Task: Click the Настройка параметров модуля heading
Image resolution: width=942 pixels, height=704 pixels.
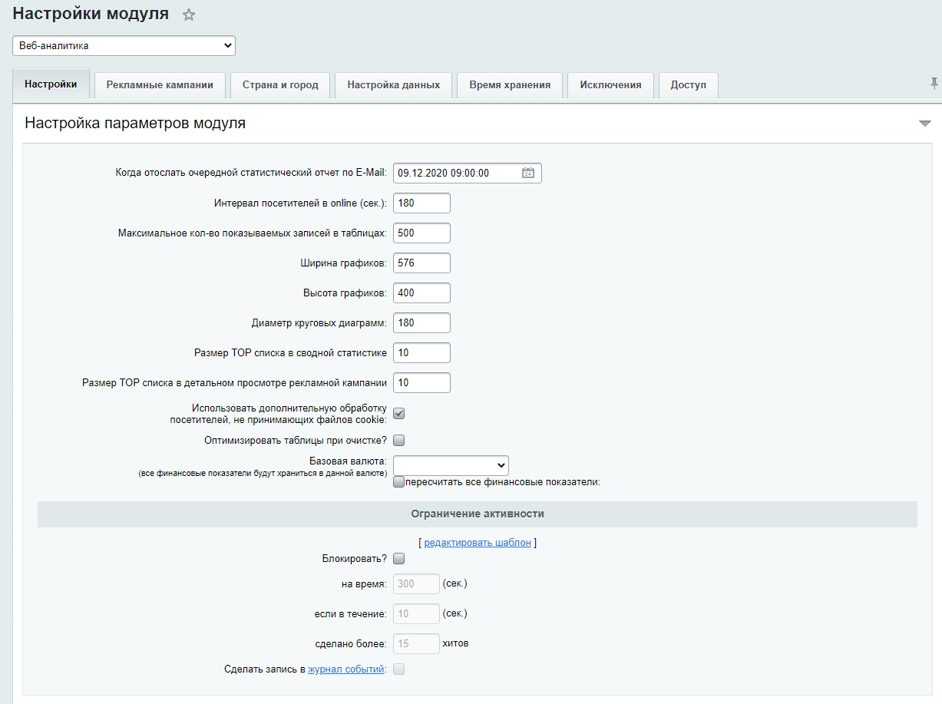Action: 135,123
